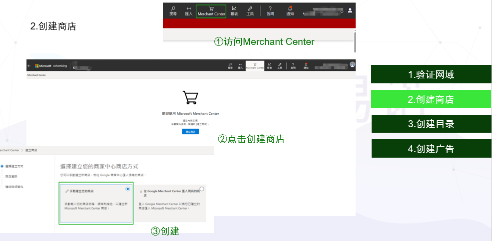Viewport: 492px width, 241px height.
Task: Open 工具 wrench icon in top enlarged toolbar
Action: pyautogui.click(x=250, y=11)
